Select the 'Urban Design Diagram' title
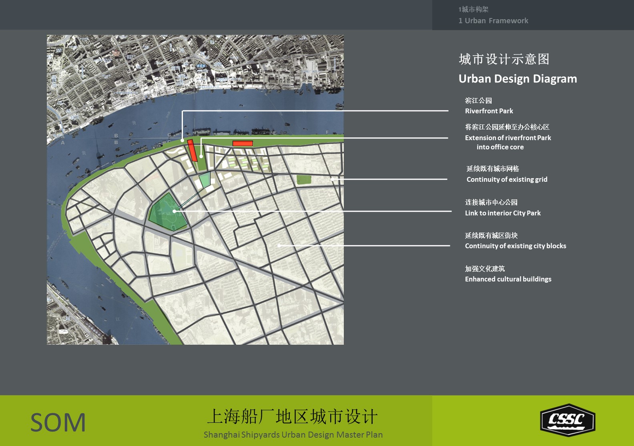Viewport: 634px width, 446px height. [518, 79]
